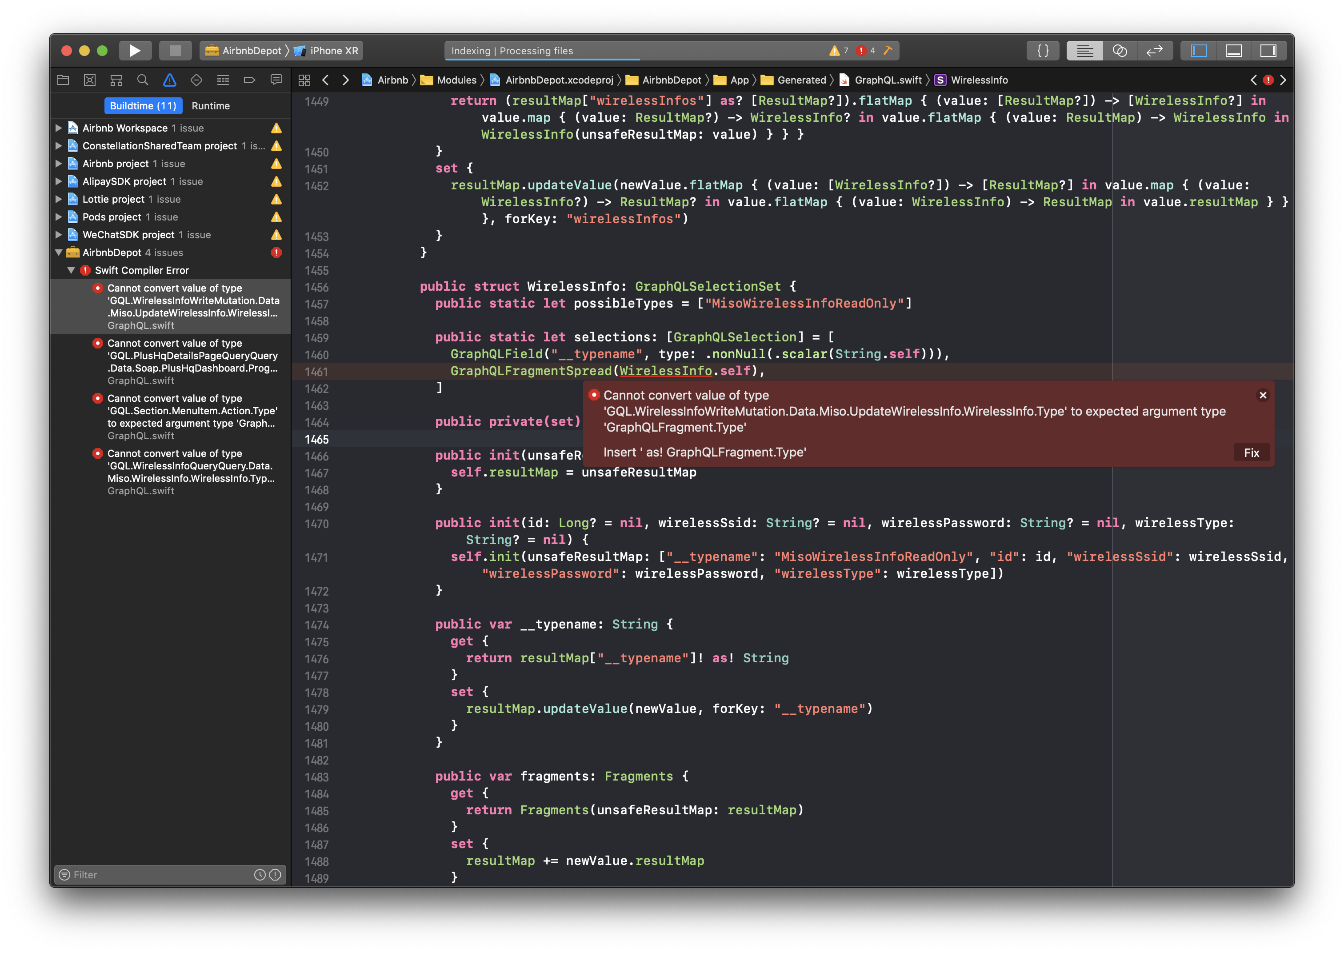Image resolution: width=1344 pixels, height=953 pixels.
Task: Open the related items grid menu
Action: point(304,80)
